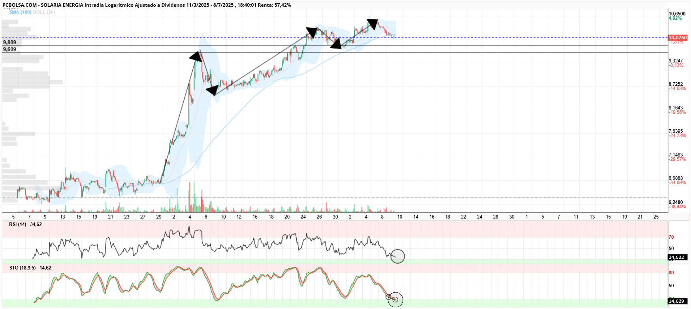Select the RSI (14) 34,62 panel label

[25, 224]
